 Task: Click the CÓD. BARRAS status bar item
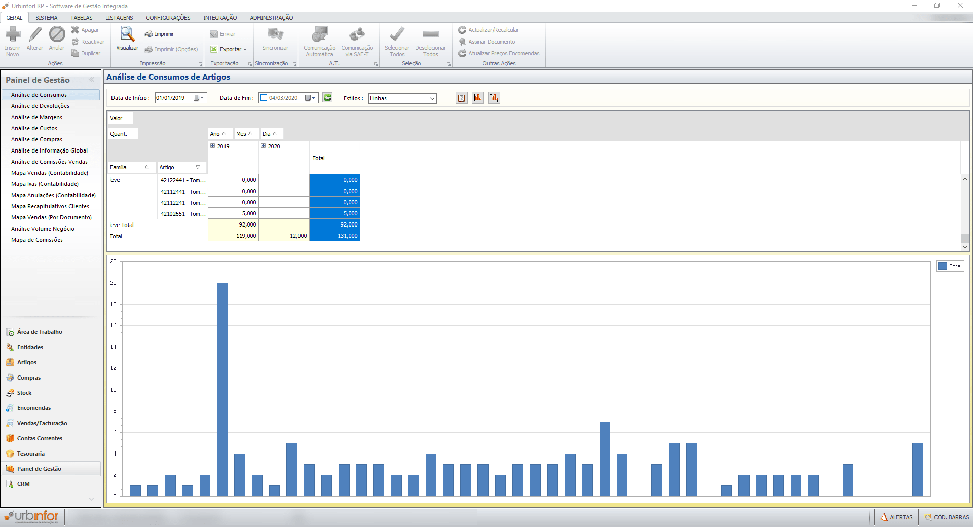[946, 517]
